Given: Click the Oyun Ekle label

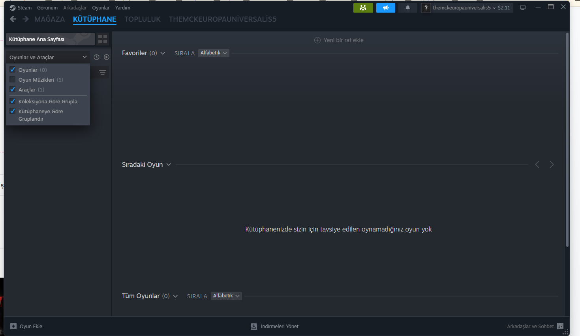Looking at the screenshot, I should 31,326.
